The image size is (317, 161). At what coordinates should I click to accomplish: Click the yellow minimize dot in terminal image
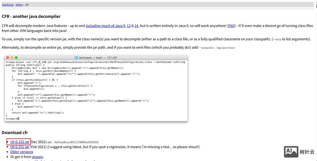click(x=12, y=57)
